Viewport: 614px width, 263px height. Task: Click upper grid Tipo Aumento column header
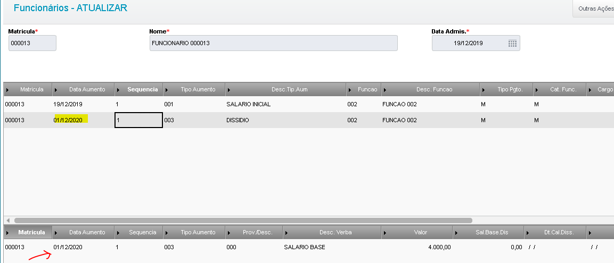pos(194,89)
